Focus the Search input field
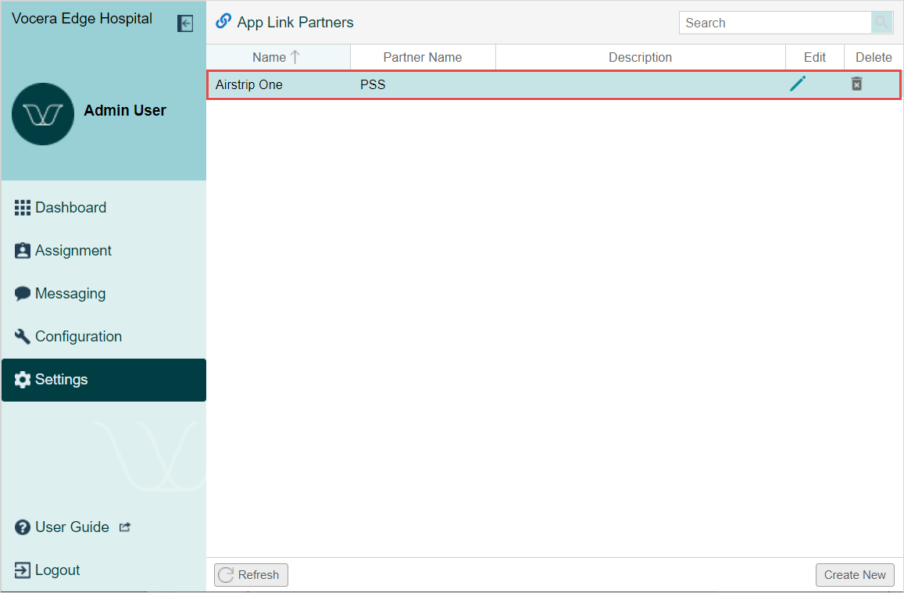Image resolution: width=904 pixels, height=593 pixels. coord(775,23)
